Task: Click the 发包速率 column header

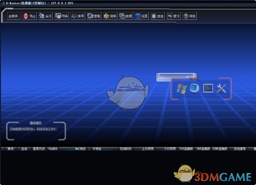Action: (x=240, y=149)
